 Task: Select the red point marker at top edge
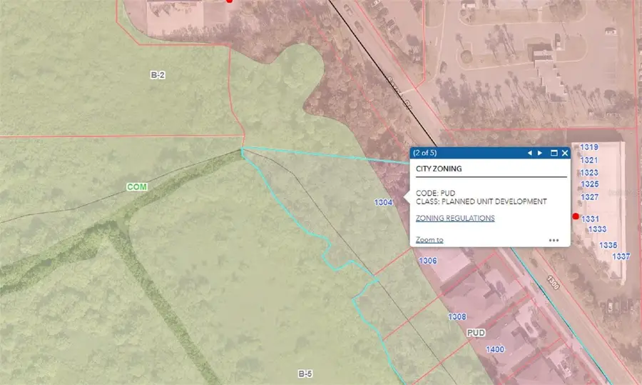click(229, 1)
